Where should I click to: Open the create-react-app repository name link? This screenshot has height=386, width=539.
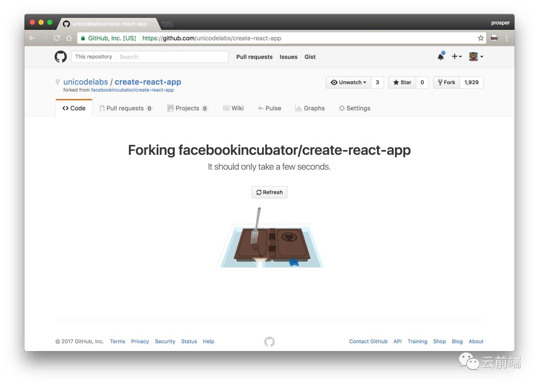[148, 82]
